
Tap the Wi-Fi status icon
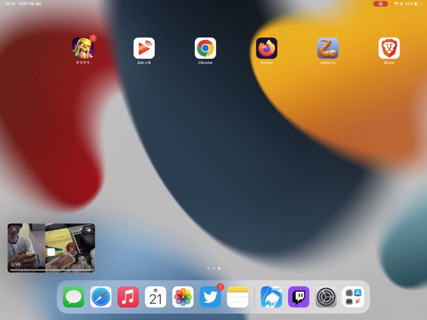point(396,4)
